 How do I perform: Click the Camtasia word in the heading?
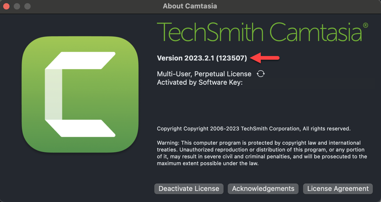[x=315, y=32]
